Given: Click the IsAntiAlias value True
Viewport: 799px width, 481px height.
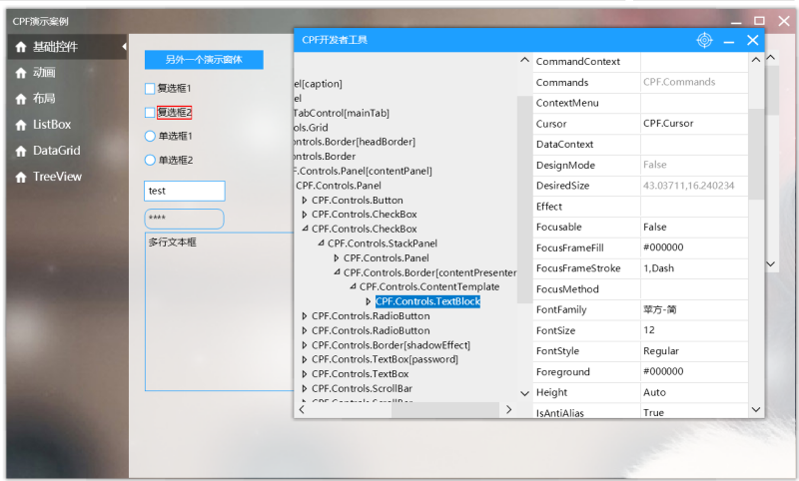Looking at the screenshot, I should coord(694,411).
